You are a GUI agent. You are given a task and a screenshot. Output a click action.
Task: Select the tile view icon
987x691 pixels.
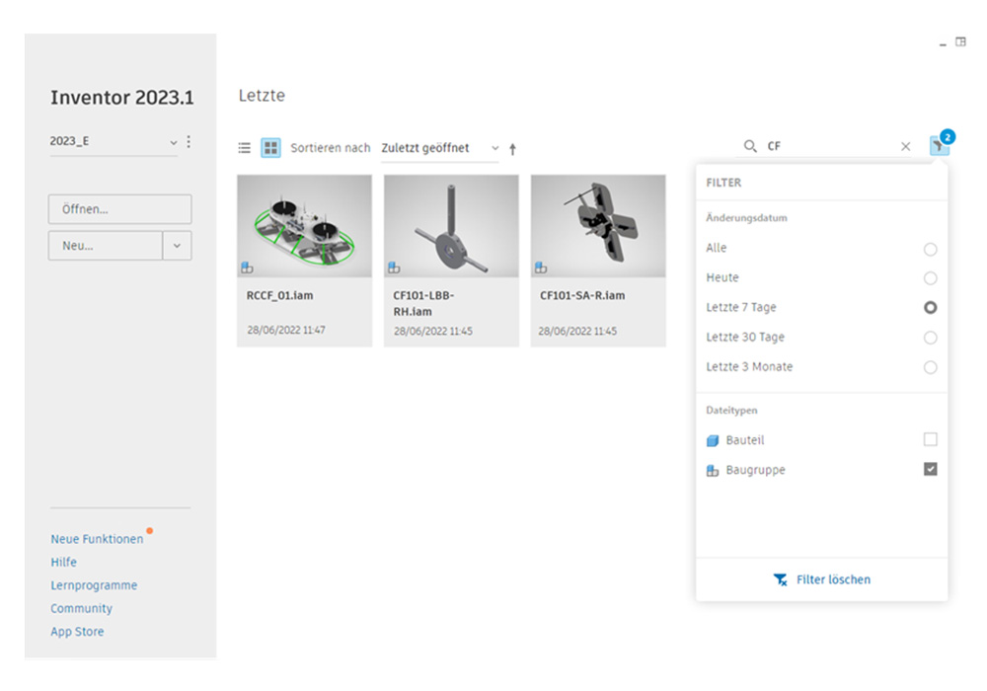click(x=269, y=148)
